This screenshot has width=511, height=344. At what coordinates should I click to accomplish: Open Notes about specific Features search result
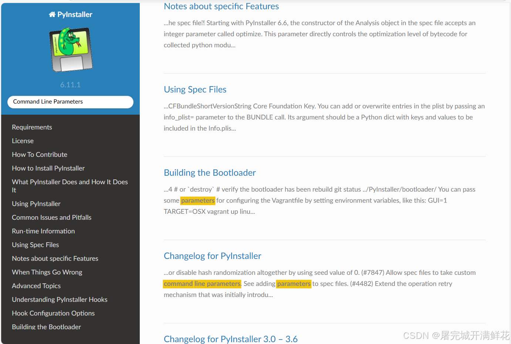(x=221, y=6)
